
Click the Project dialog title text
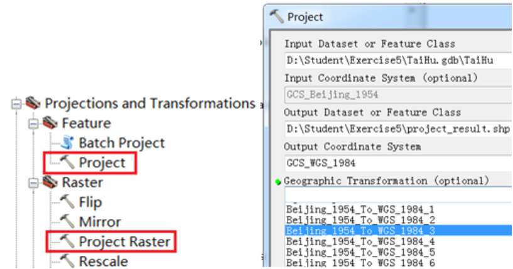pos(305,17)
